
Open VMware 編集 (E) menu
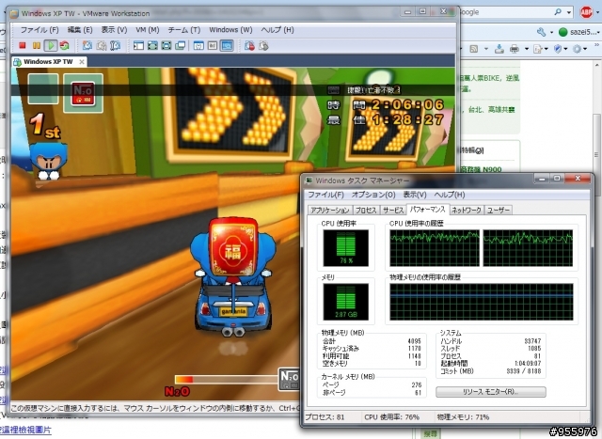(80, 29)
